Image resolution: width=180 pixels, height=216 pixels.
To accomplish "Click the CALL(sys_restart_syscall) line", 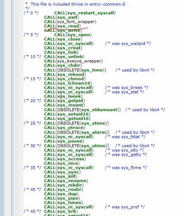I will pos(85,13).
